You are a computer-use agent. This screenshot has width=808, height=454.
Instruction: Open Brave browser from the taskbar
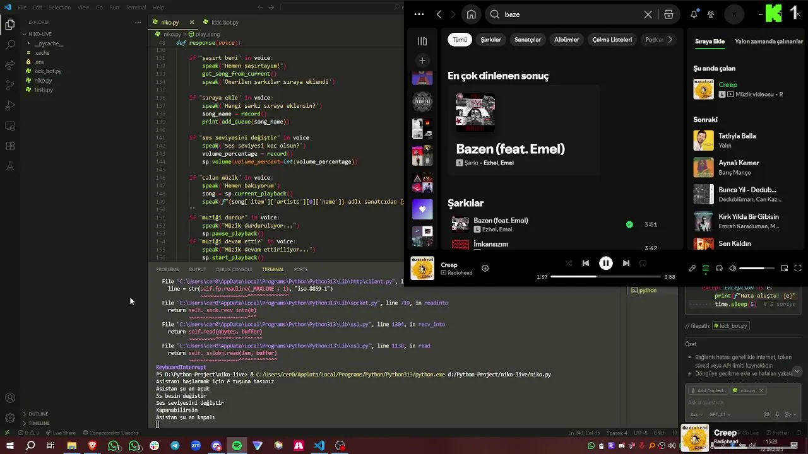(x=92, y=446)
